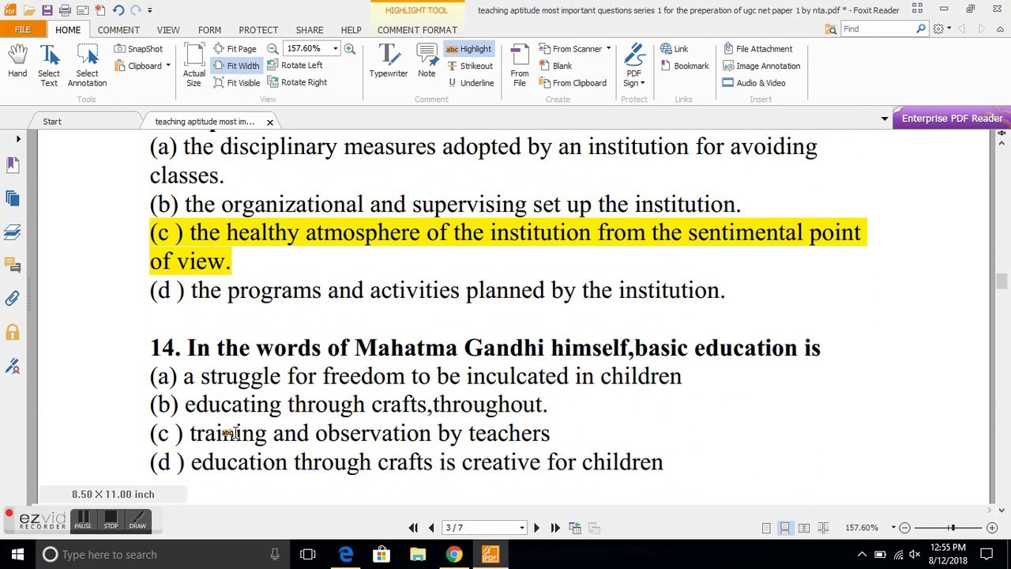The width and height of the screenshot is (1011, 569).
Task: Open the COMMENT FORMAT tab
Action: (417, 30)
